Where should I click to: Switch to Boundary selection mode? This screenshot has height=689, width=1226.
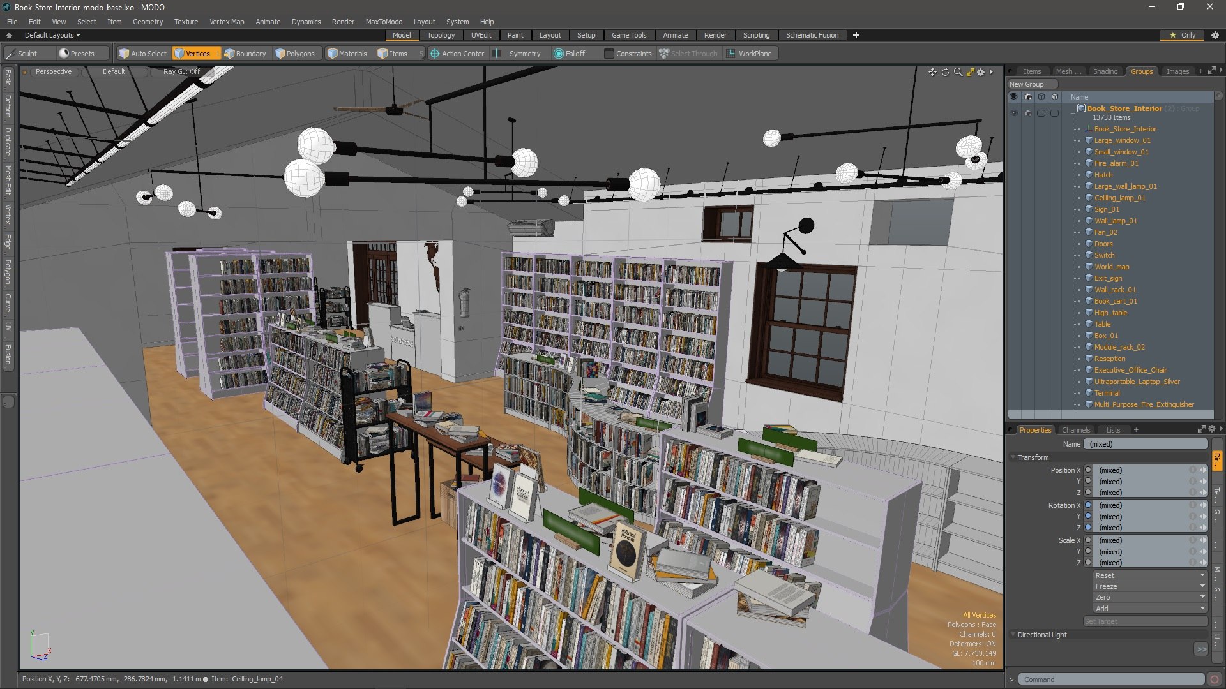coord(246,54)
